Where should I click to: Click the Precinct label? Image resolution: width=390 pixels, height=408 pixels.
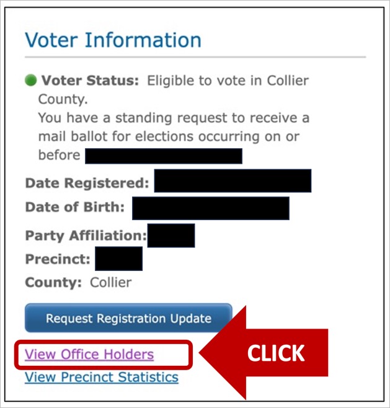pyautogui.click(x=58, y=259)
